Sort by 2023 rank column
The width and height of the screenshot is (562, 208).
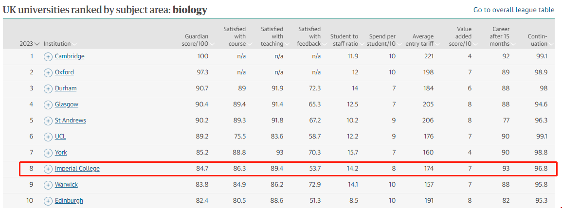click(29, 44)
